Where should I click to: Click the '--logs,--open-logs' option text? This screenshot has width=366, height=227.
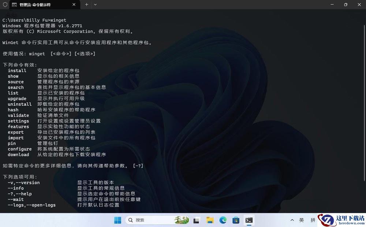pyautogui.click(x=31, y=205)
